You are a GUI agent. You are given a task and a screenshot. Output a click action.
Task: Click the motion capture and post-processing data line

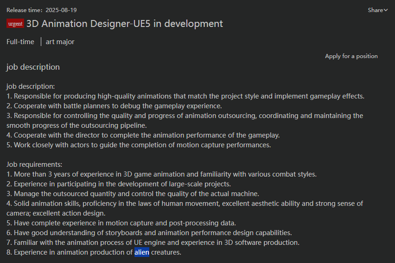(121, 223)
